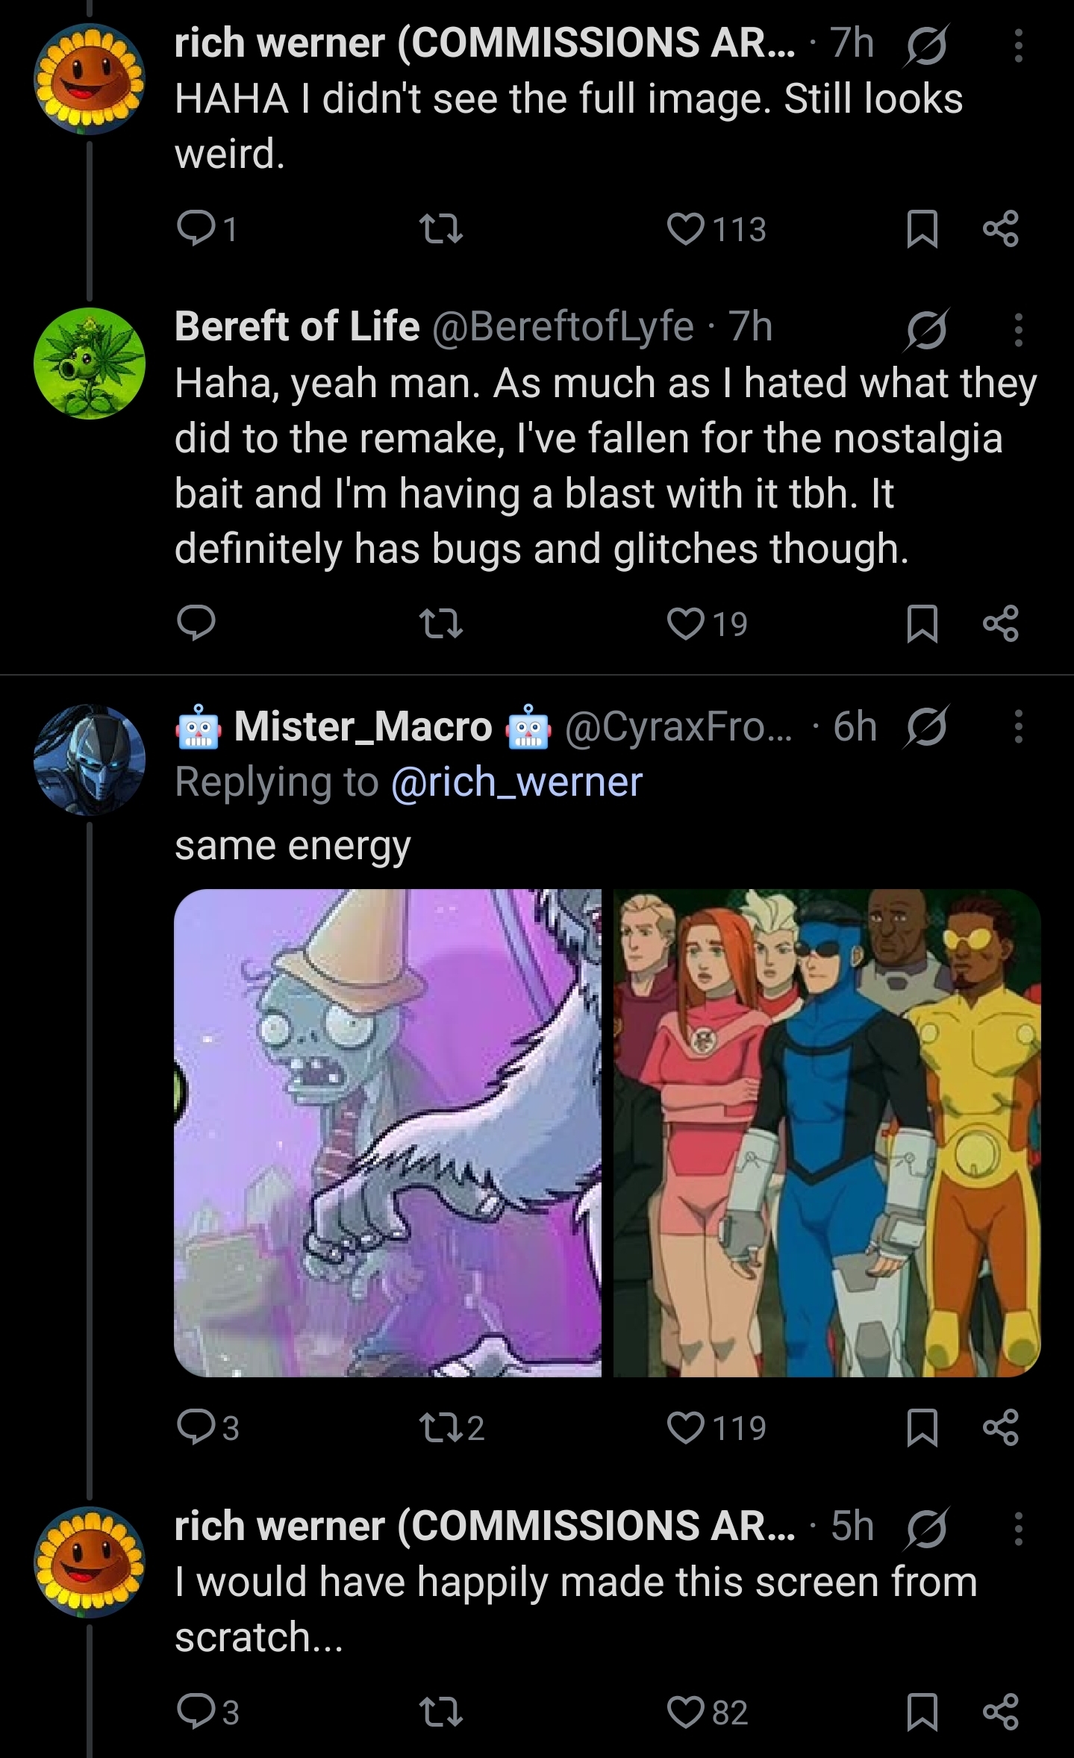Screen dimensions: 1074x1758
Task: Open the cone-head zombie image
Action: click(x=387, y=1132)
